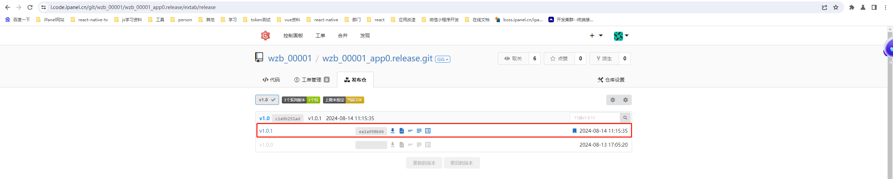Screen dimensions: 893x179
Task: Click the 派生 fork button
Action: pyautogui.click(x=604, y=59)
